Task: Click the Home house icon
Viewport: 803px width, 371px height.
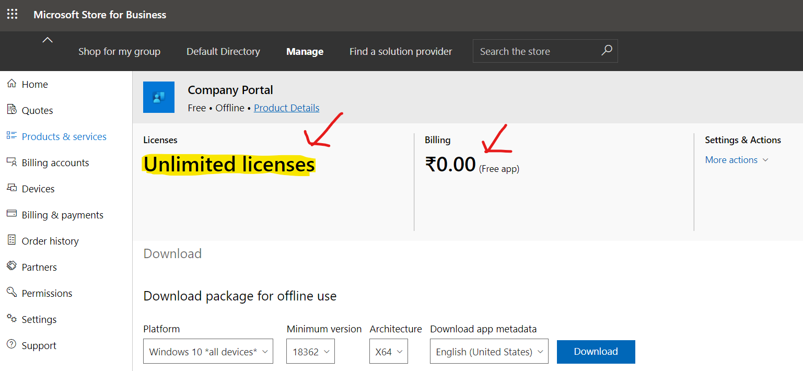Action: 11,84
